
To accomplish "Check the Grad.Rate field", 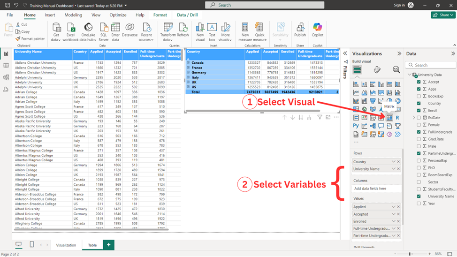I will (x=419, y=139).
